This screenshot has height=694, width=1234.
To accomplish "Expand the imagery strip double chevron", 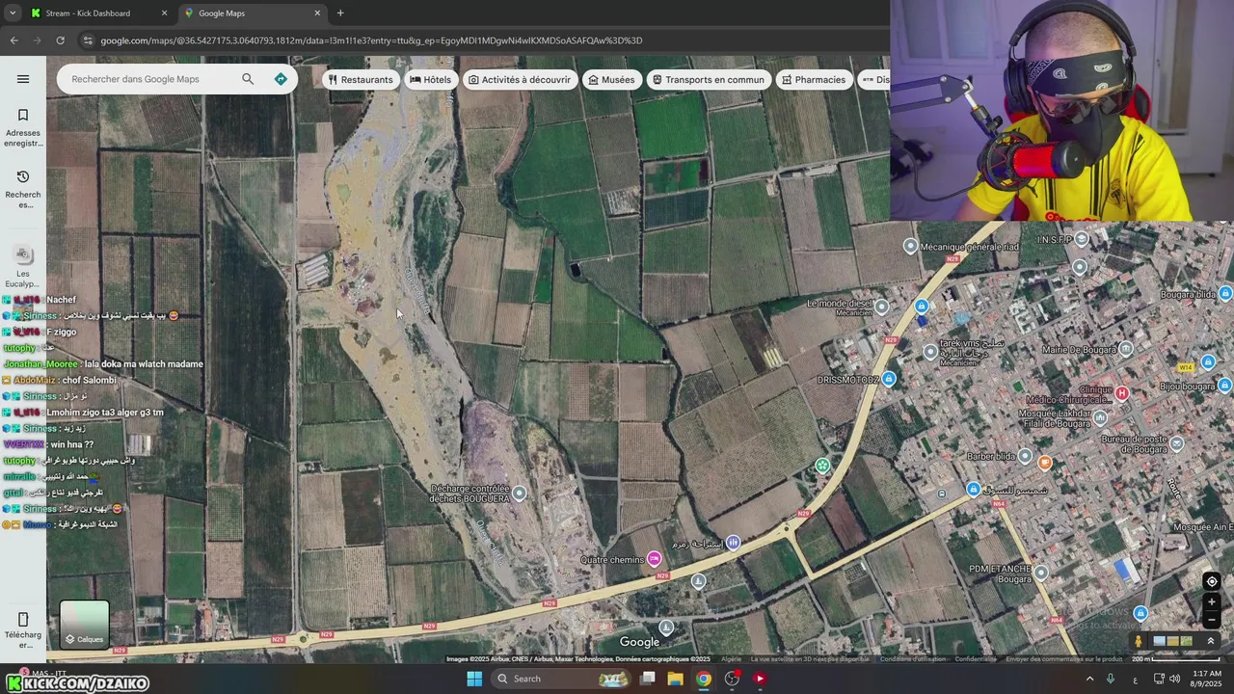I will pyautogui.click(x=1211, y=641).
